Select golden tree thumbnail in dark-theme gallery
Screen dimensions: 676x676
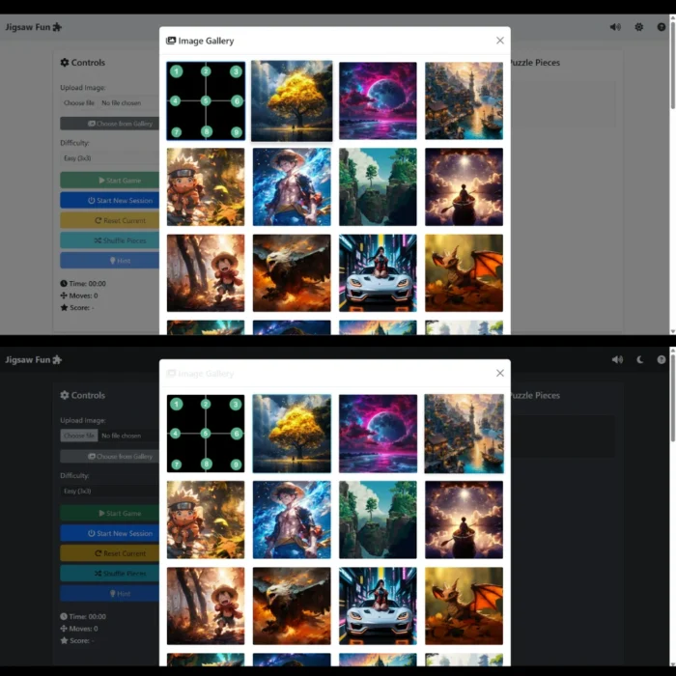click(x=292, y=434)
